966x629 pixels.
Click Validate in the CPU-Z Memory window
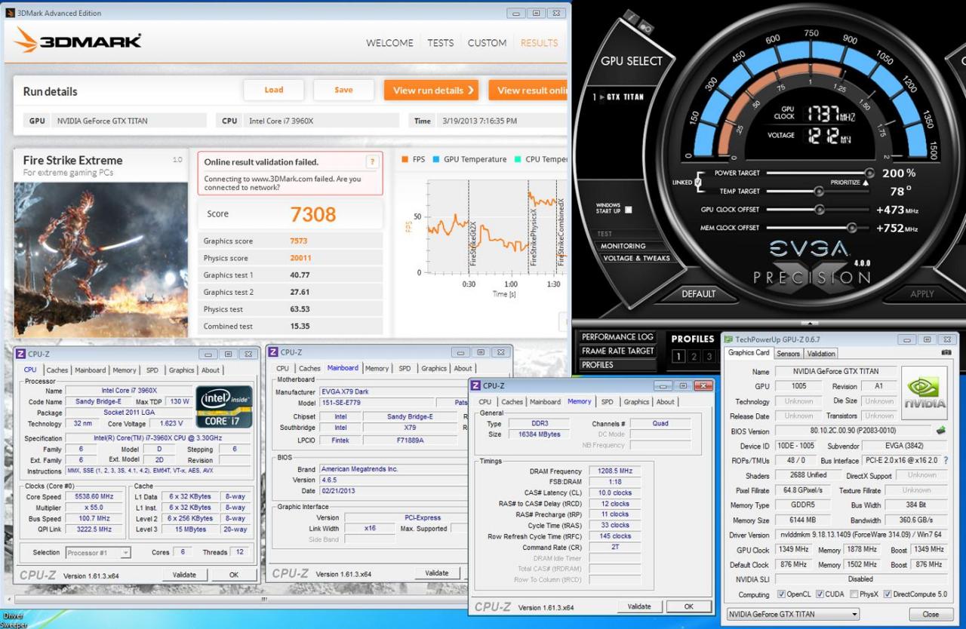coord(639,606)
